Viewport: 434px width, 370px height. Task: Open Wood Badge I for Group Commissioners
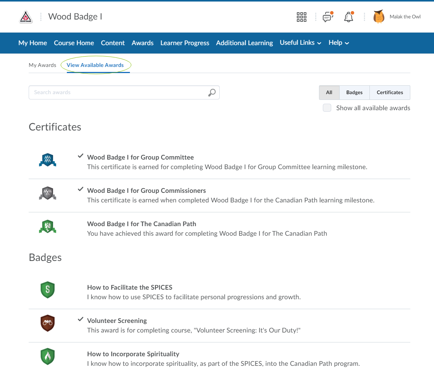click(x=146, y=191)
